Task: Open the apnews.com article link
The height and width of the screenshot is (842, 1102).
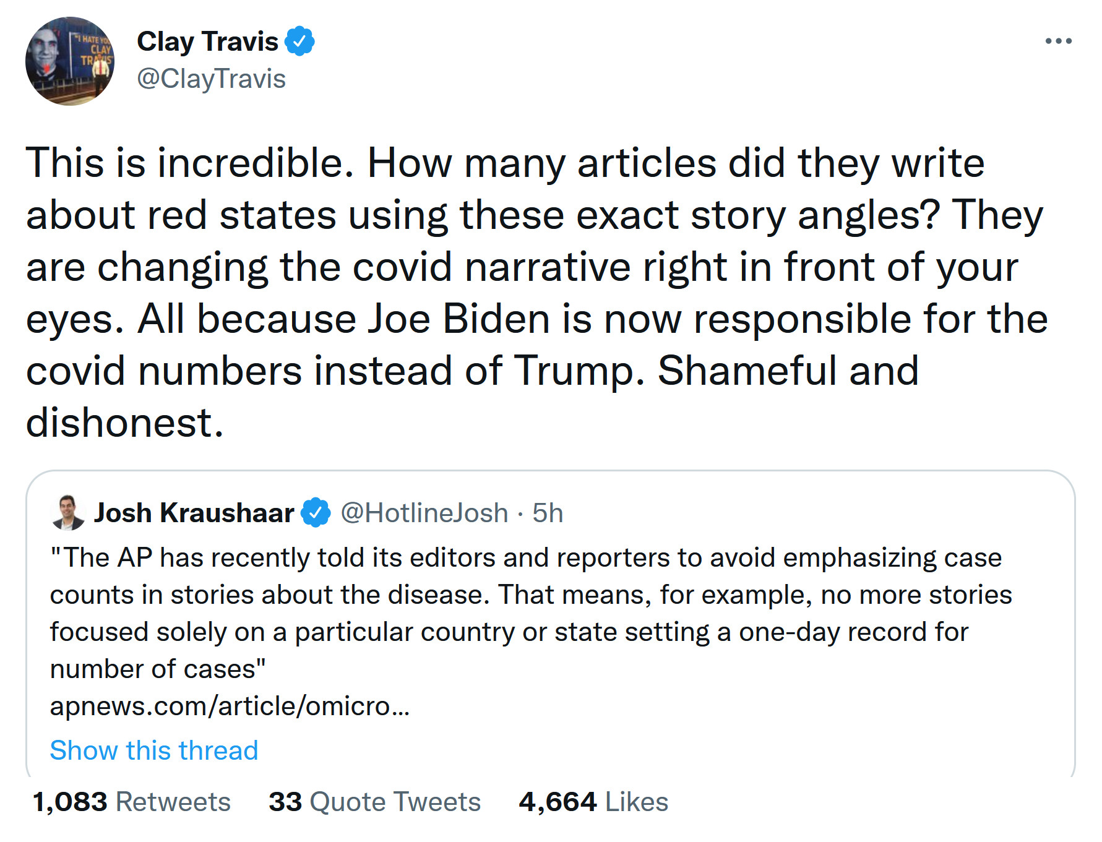Action: pos(230,706)
